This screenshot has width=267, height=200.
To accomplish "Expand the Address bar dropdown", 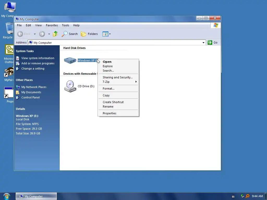I will (x=203, y=42).
